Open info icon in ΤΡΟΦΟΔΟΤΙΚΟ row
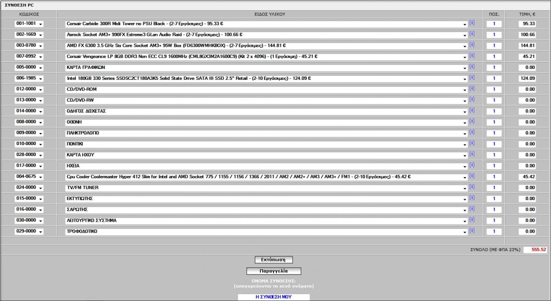Screen dimensions: 551x301 [x=472, y=230]
